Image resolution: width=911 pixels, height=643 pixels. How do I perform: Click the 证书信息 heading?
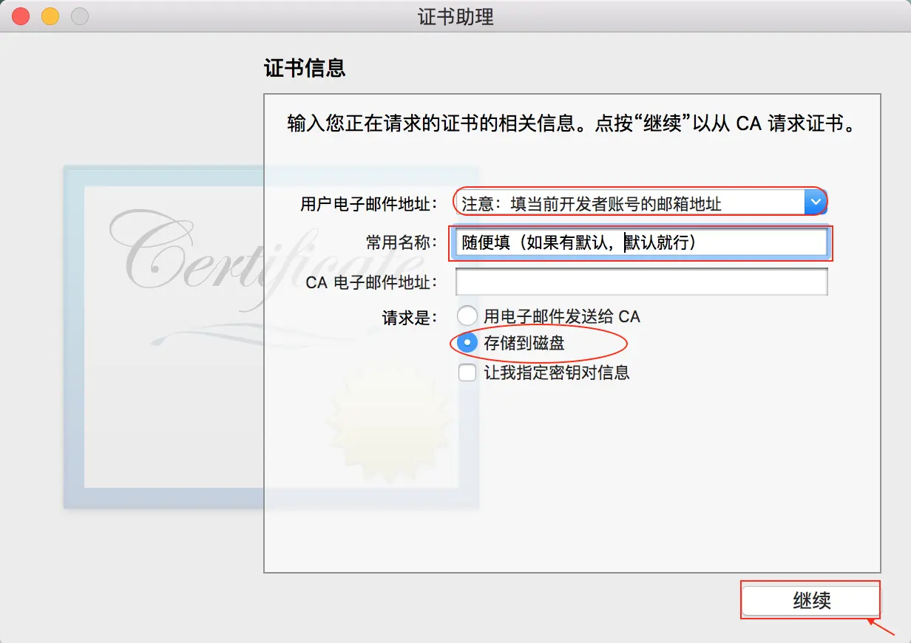click(x=305, y=69)
